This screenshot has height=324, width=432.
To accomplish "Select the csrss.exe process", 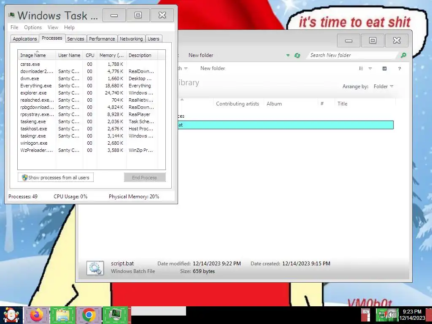I will [88, 64].
